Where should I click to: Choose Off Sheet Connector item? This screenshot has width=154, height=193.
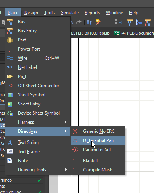[38, 86]
